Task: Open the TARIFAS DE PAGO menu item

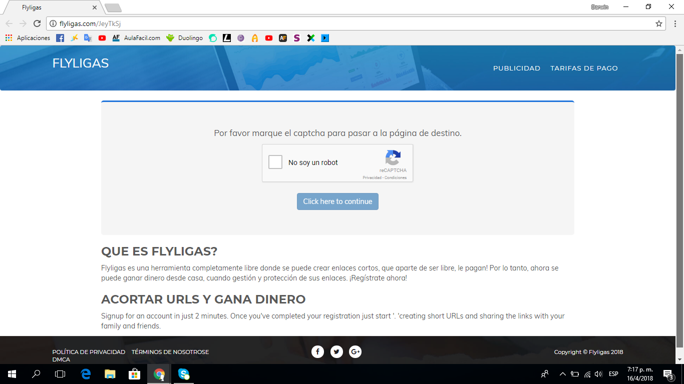Action: (584, 68)
